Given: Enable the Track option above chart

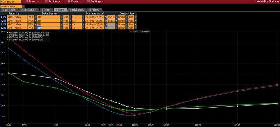Looking at the screenshot, I should coord(134,31).
